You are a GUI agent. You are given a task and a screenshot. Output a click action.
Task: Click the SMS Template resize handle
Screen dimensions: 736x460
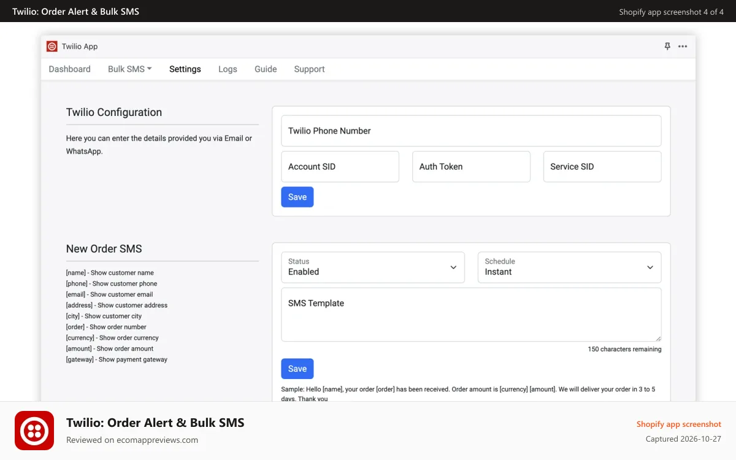point(657,338)
